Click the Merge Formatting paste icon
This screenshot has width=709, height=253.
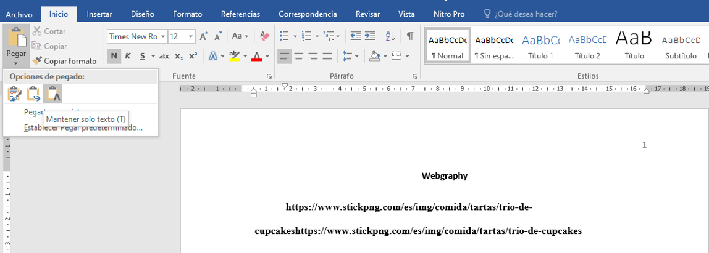pos(33,94)
